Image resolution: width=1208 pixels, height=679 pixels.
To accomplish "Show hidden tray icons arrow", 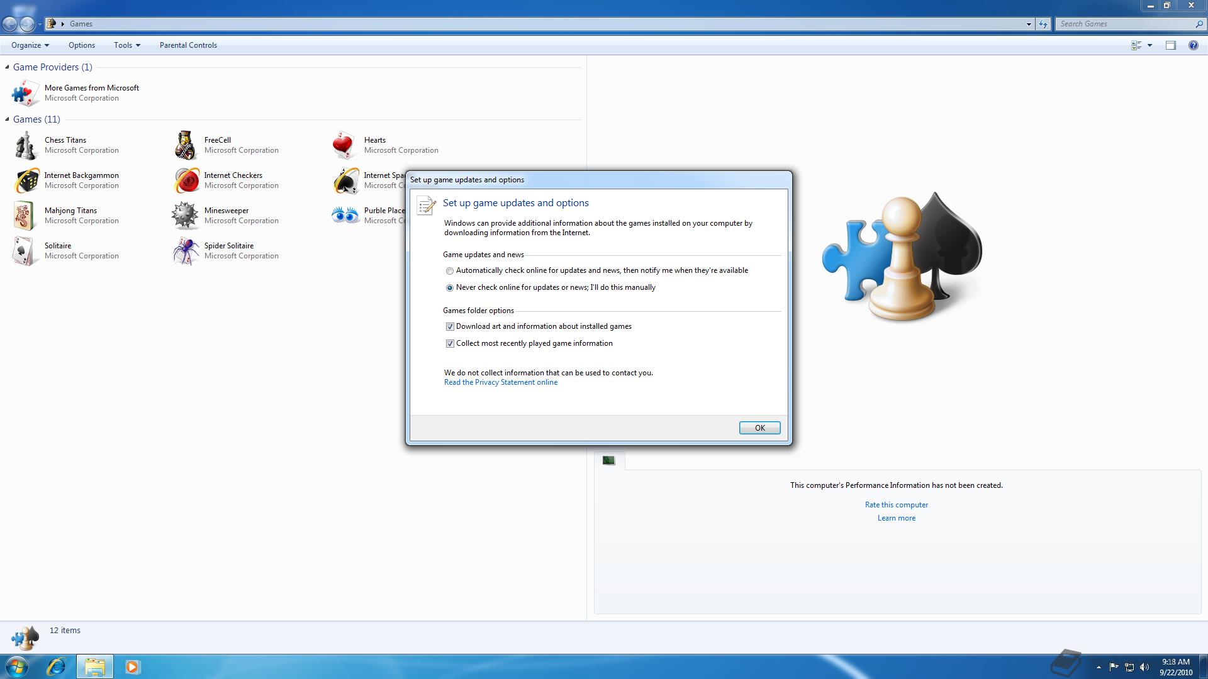I will (1099, 667).
